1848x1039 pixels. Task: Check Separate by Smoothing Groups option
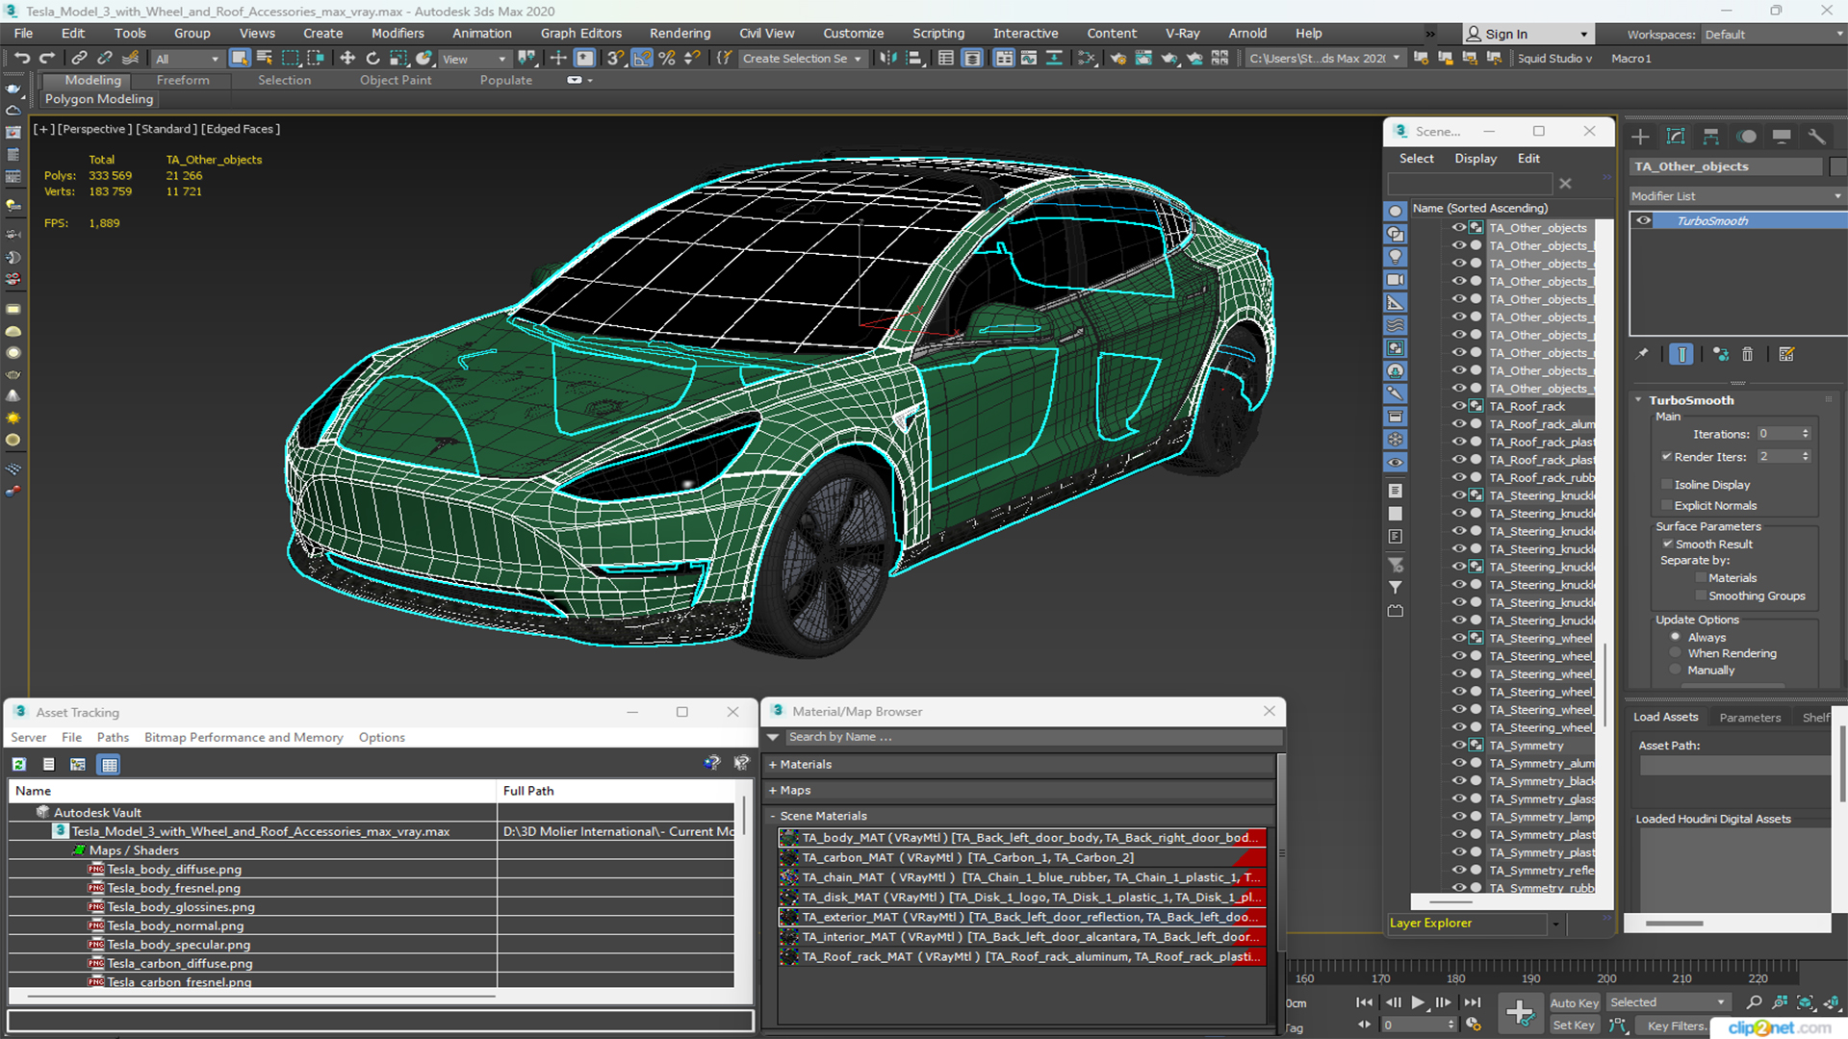point(1701,596)
